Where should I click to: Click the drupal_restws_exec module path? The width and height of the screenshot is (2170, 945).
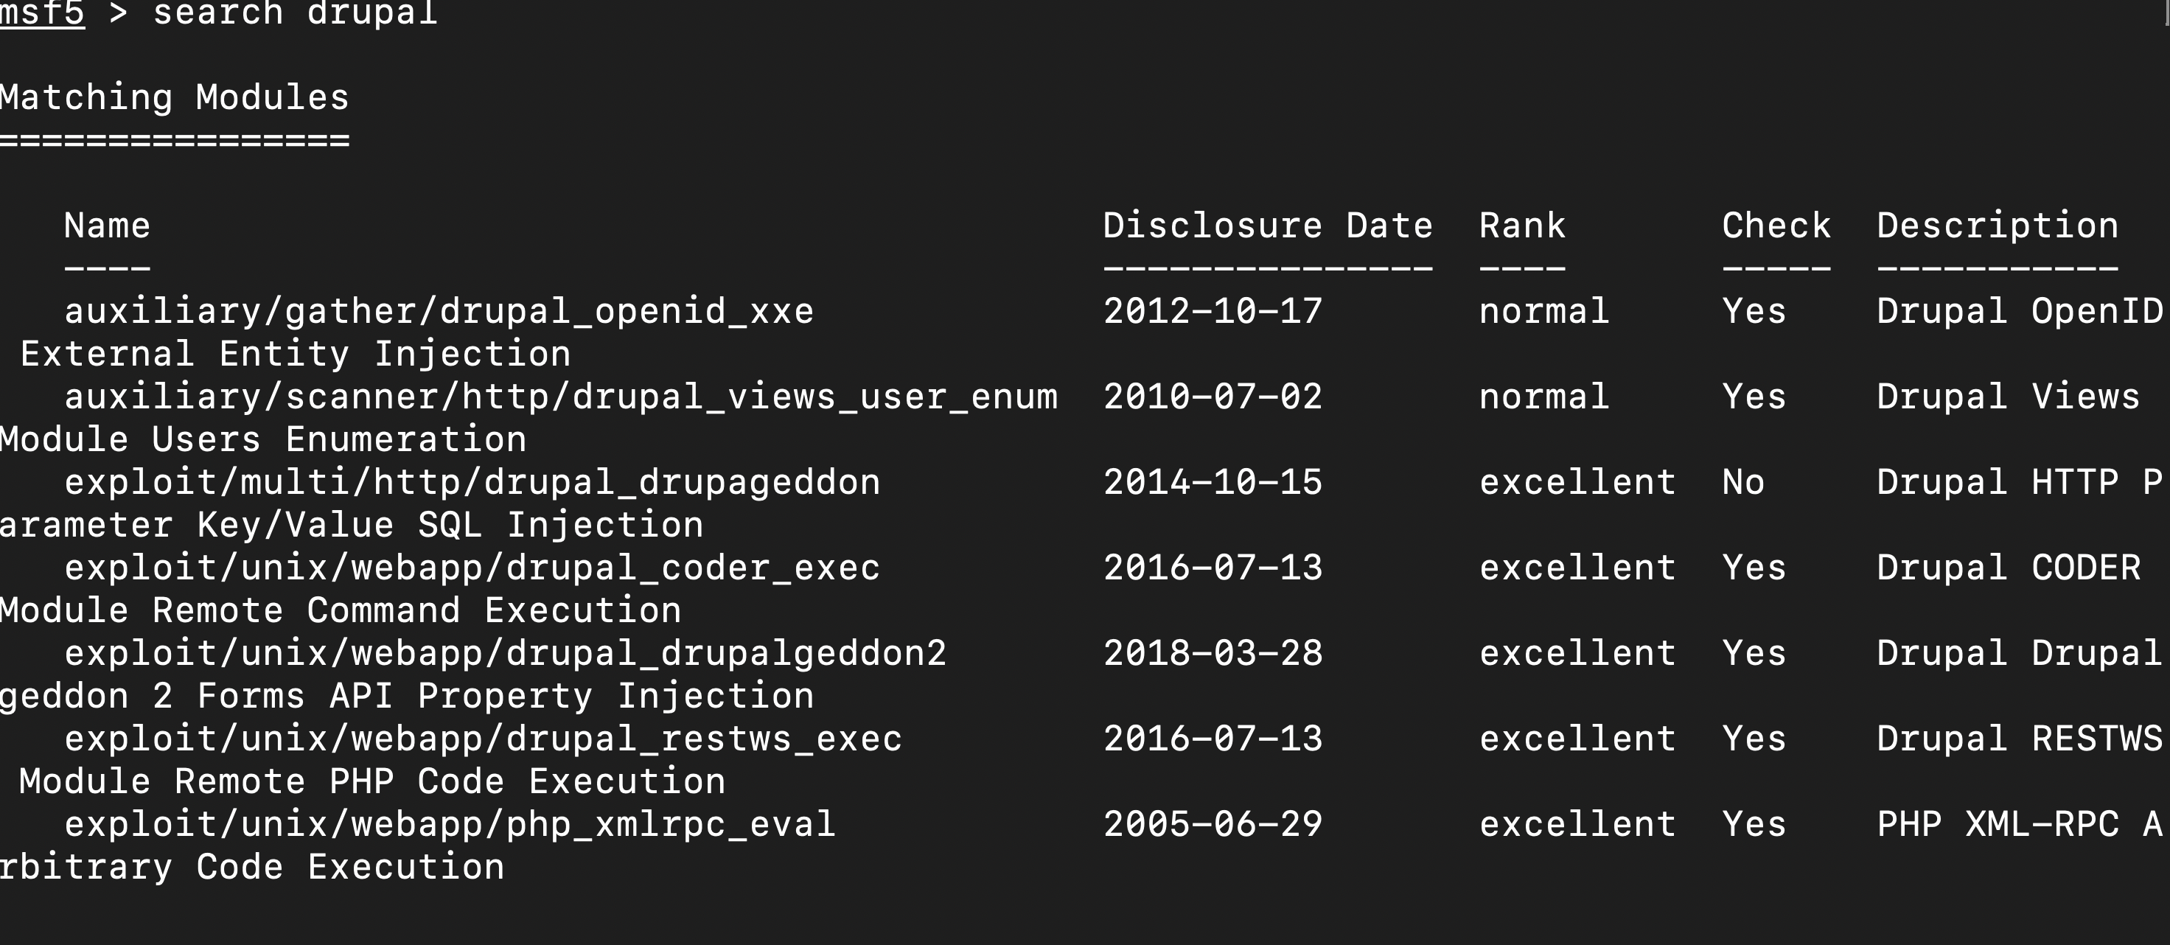[x=483, y=739]
